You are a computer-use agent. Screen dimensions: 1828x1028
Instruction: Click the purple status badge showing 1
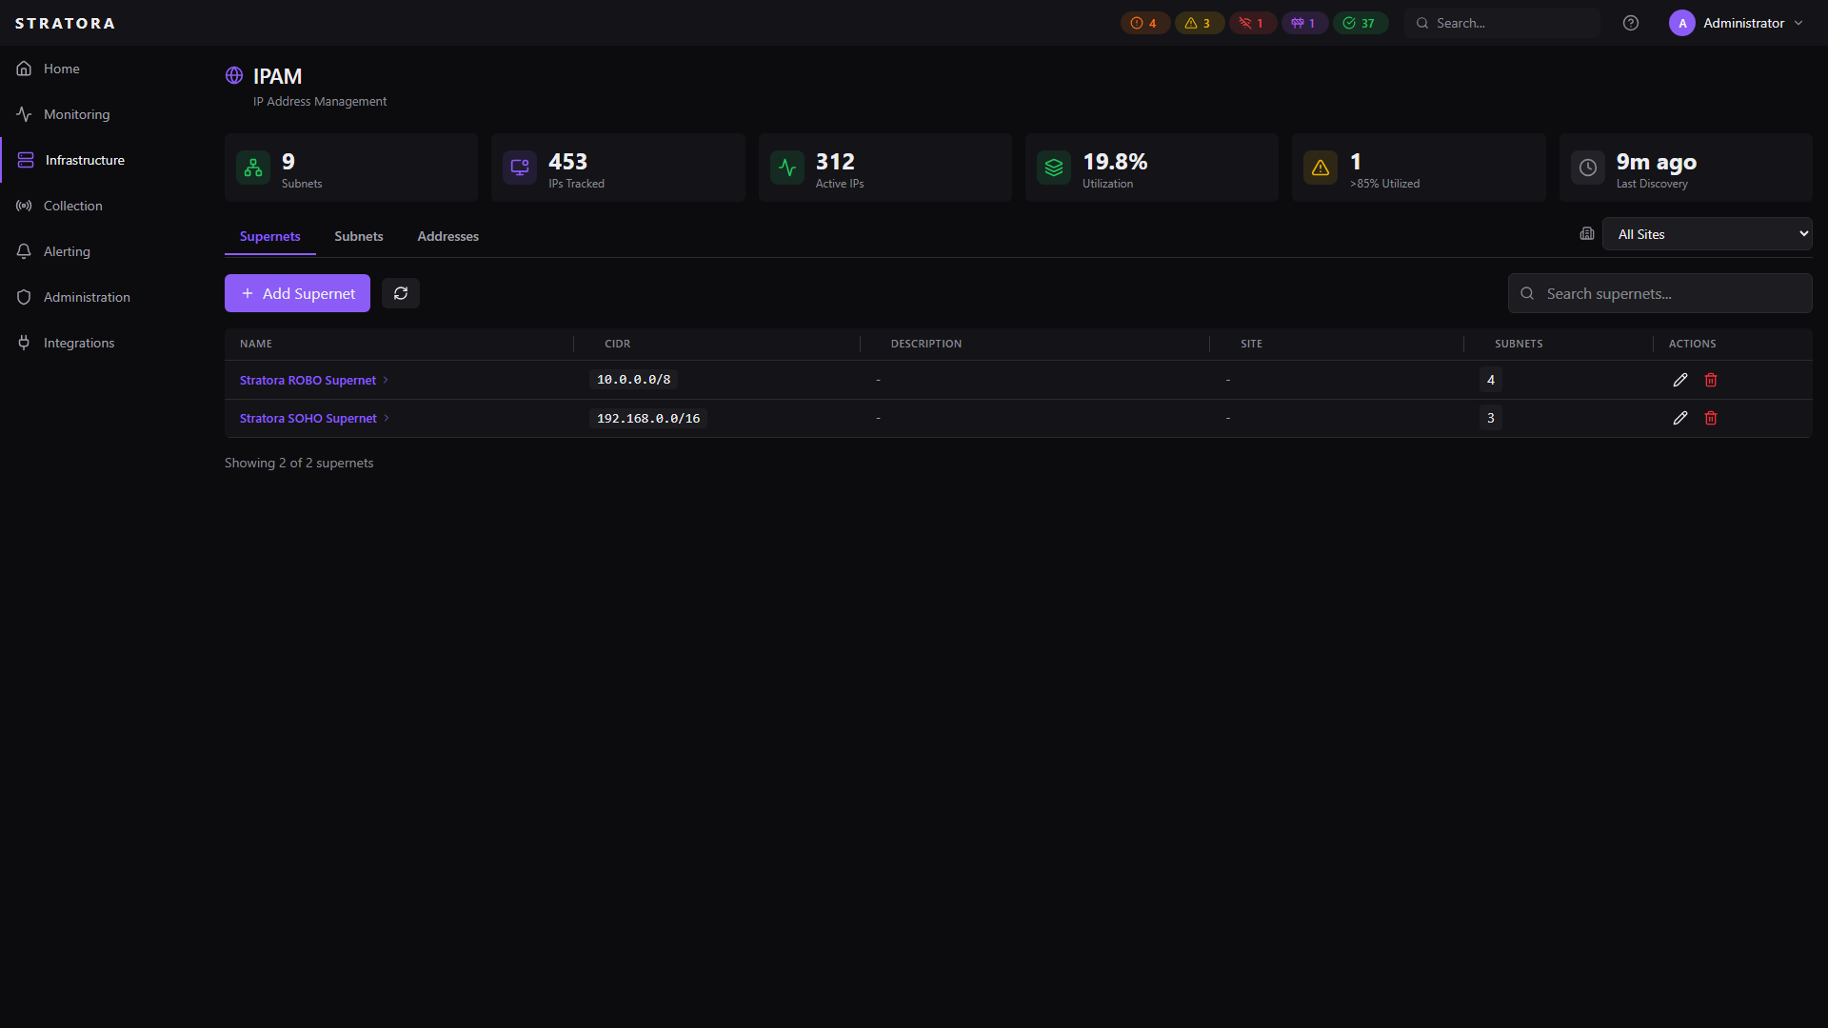coord(1304,23)
